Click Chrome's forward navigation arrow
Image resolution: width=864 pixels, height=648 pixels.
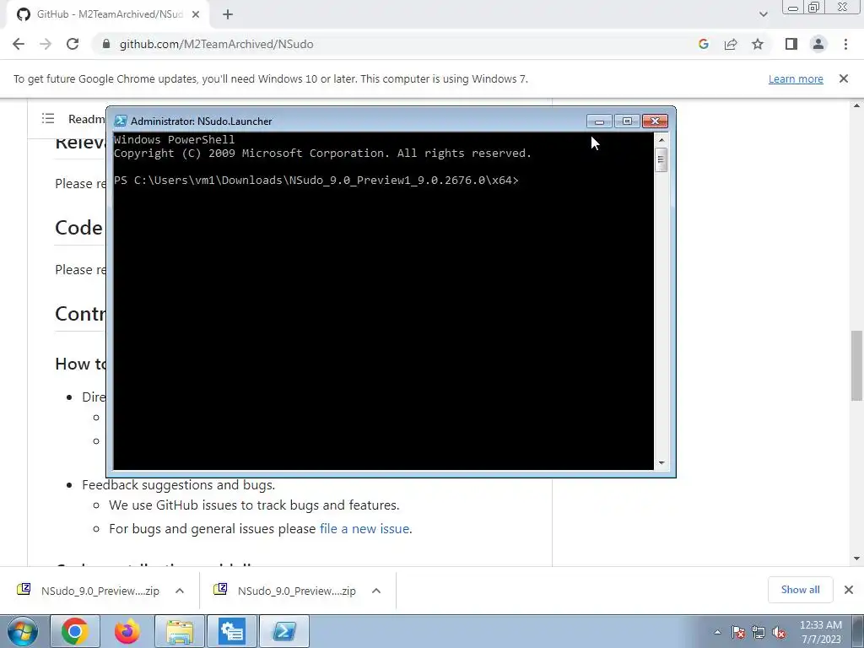[x=46, y=44]
